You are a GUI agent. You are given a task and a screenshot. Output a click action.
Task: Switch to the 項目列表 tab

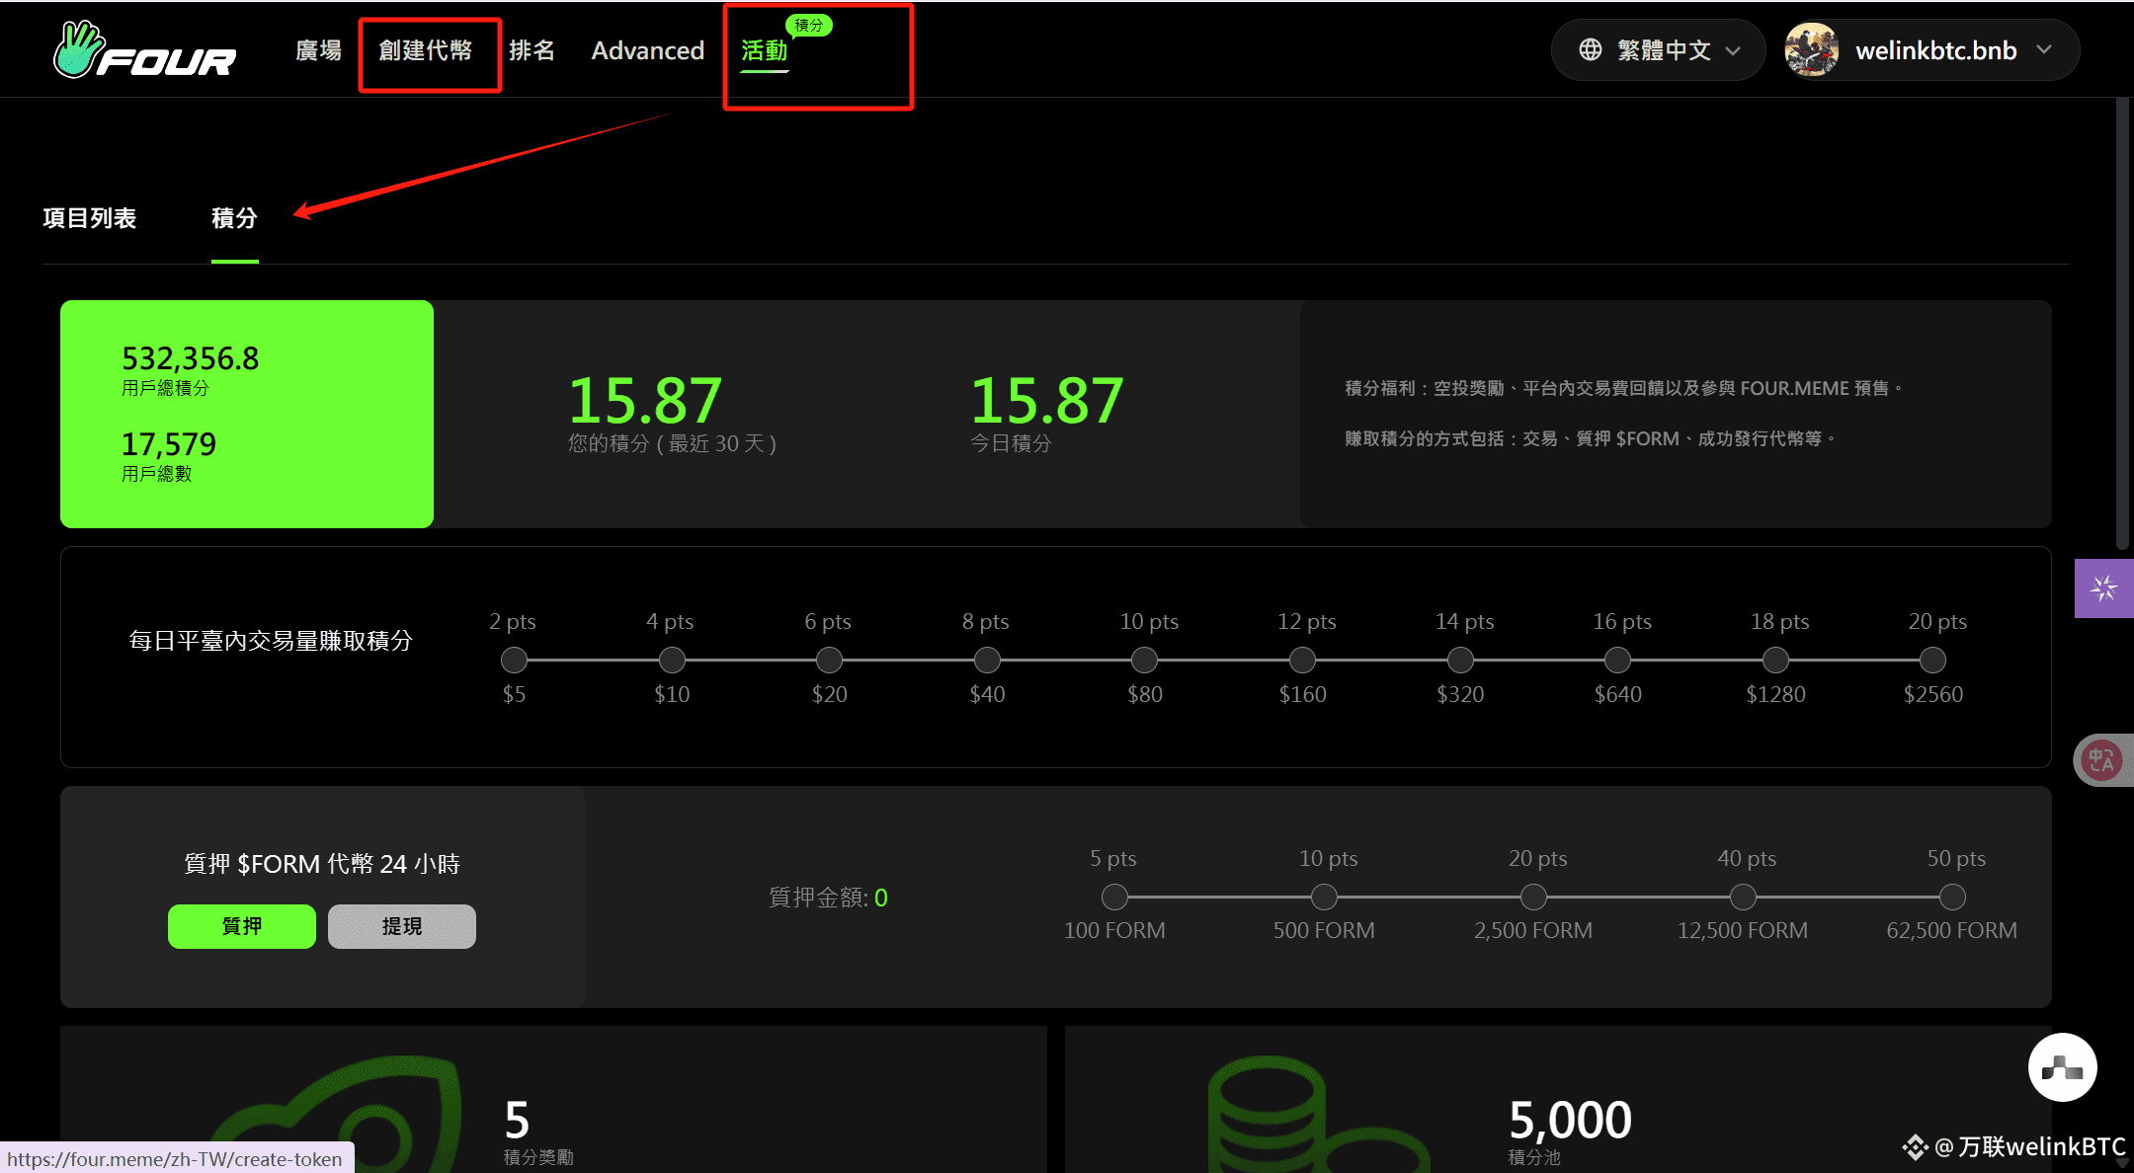coord(90,218)
